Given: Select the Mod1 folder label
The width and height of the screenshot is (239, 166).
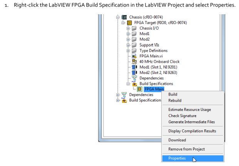Looking at the screenshot, I should point(144,34).
